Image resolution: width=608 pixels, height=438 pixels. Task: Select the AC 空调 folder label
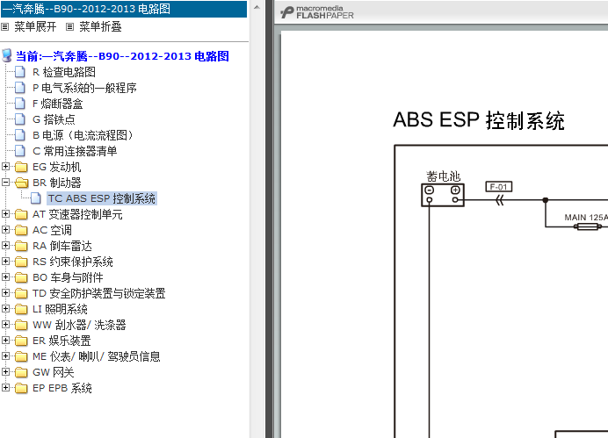point(53,230)
